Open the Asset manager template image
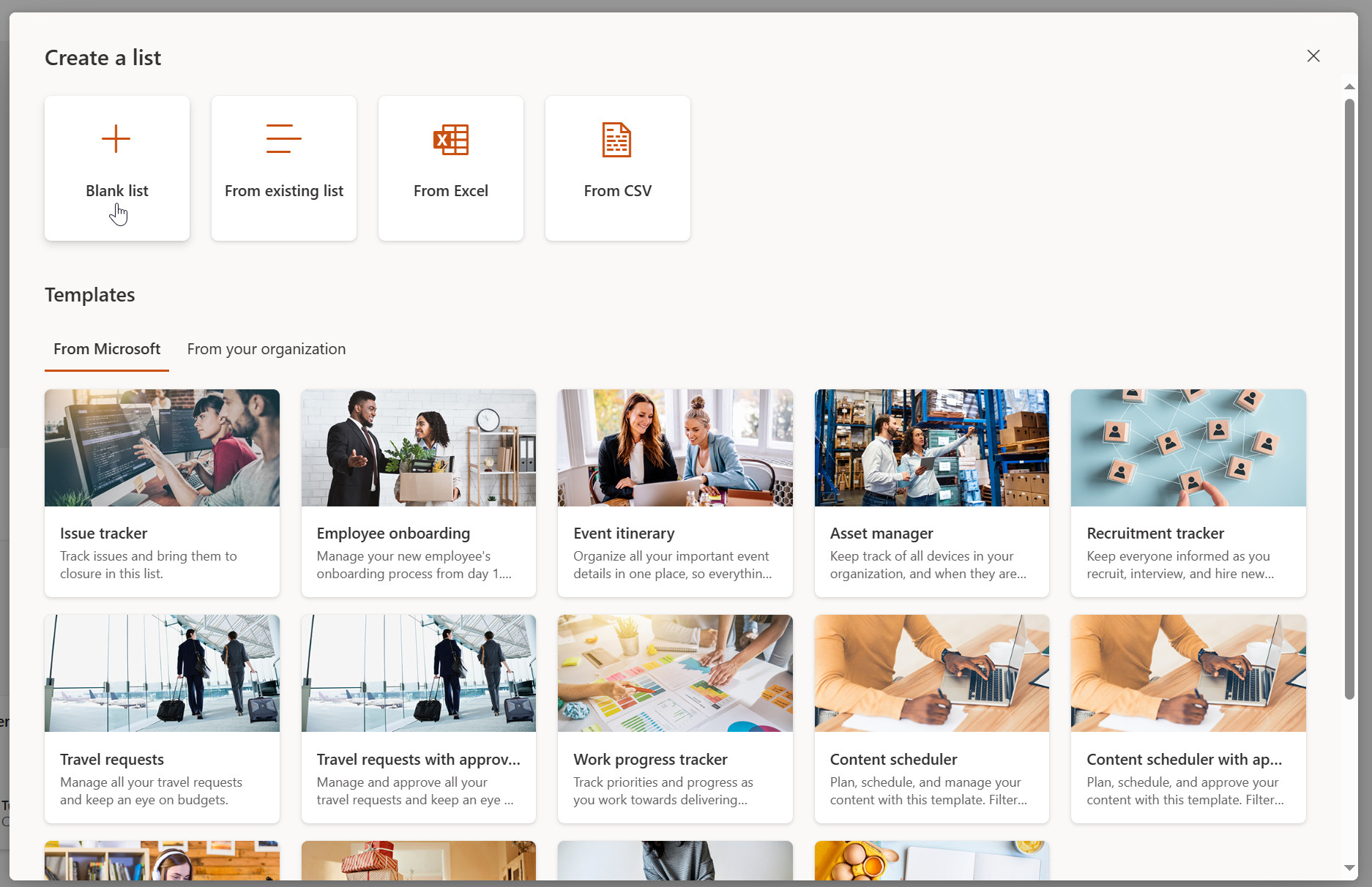Screen dimensions: 1372x887 (932, 448)
